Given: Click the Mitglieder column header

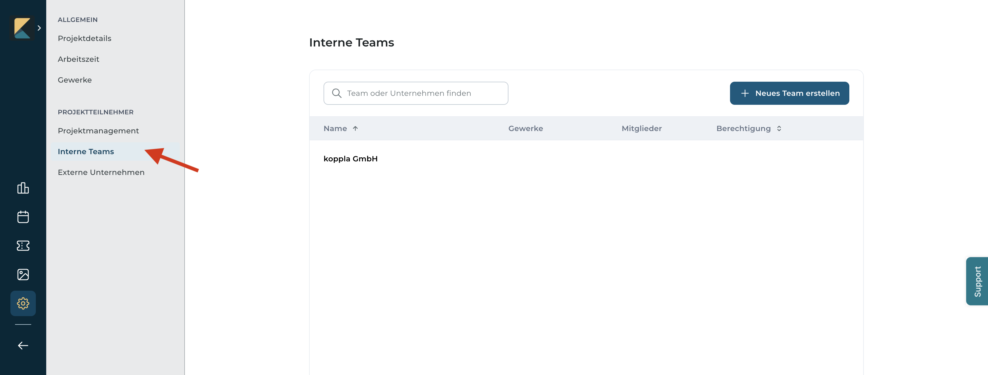Looking at the screenshot, I should pyautogui.click(x=642, y=128).
